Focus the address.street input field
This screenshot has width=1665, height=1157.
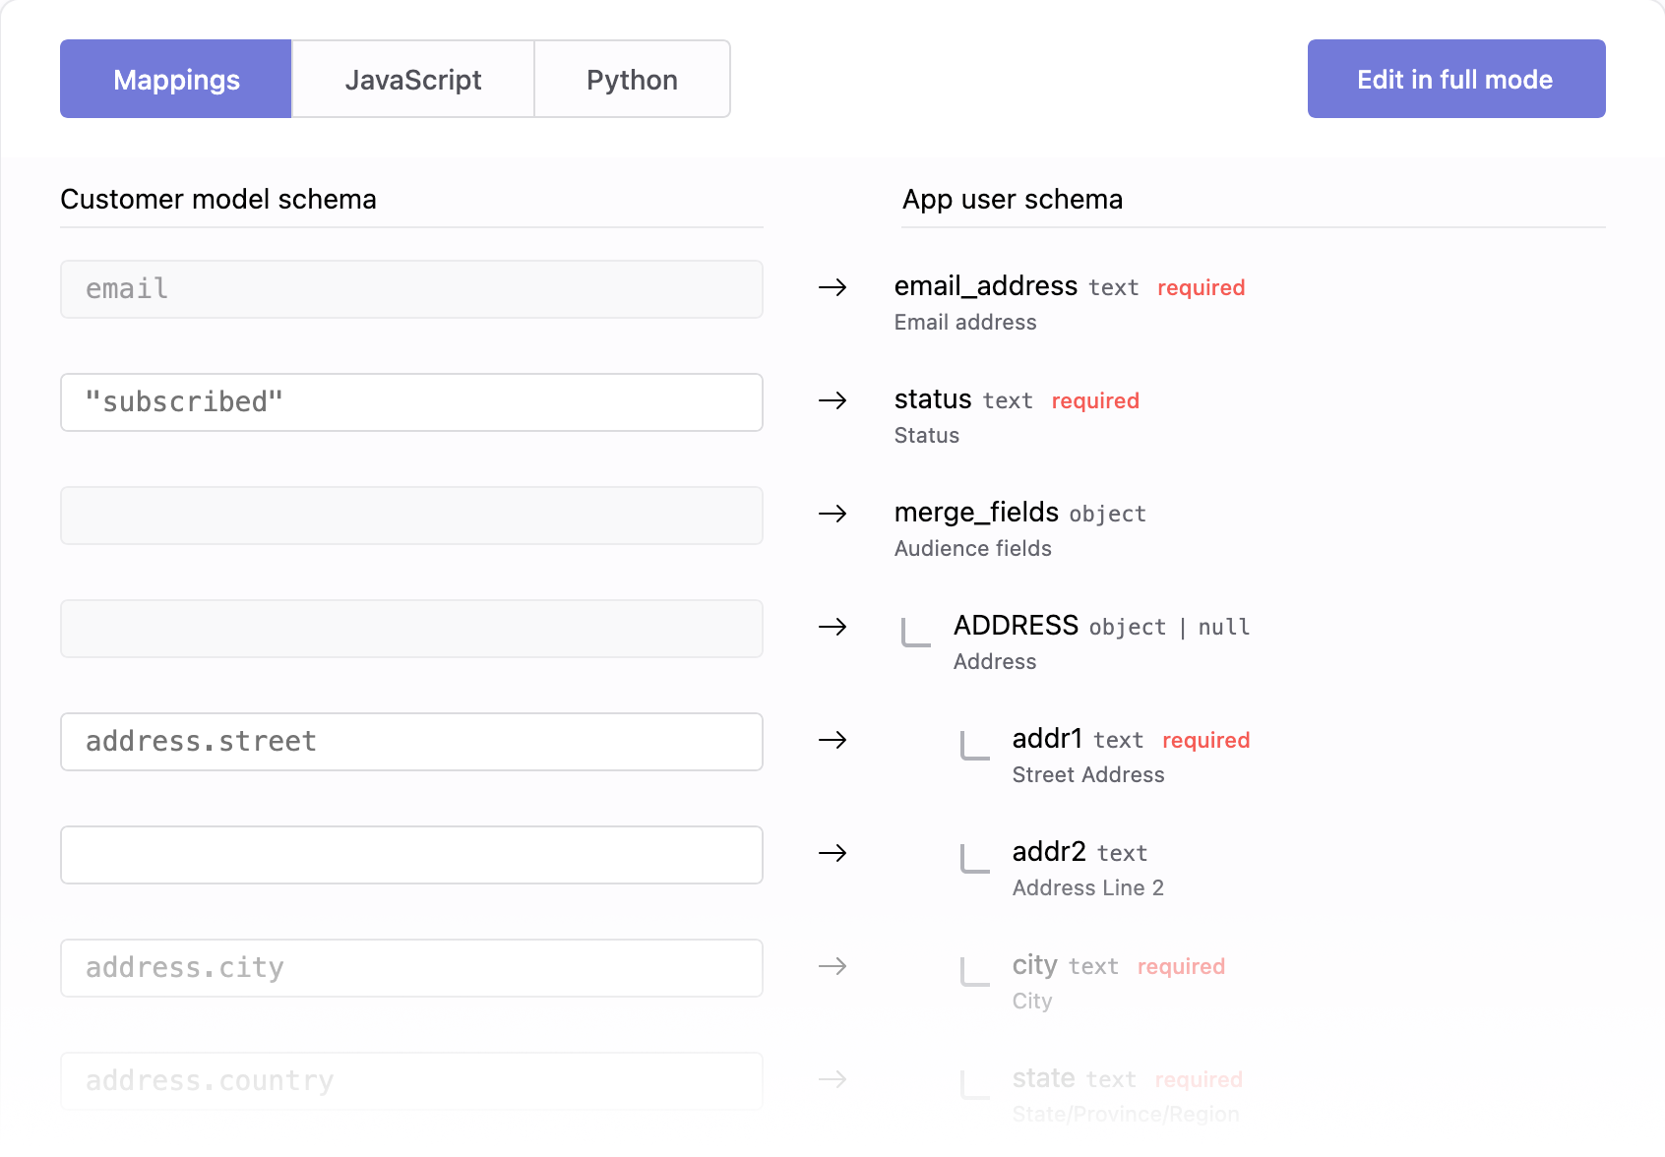point(411,742)
